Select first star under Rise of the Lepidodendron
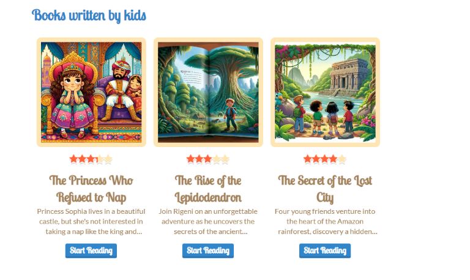Image resolution: width=470 pixels, height=280 pixels. 190,159
